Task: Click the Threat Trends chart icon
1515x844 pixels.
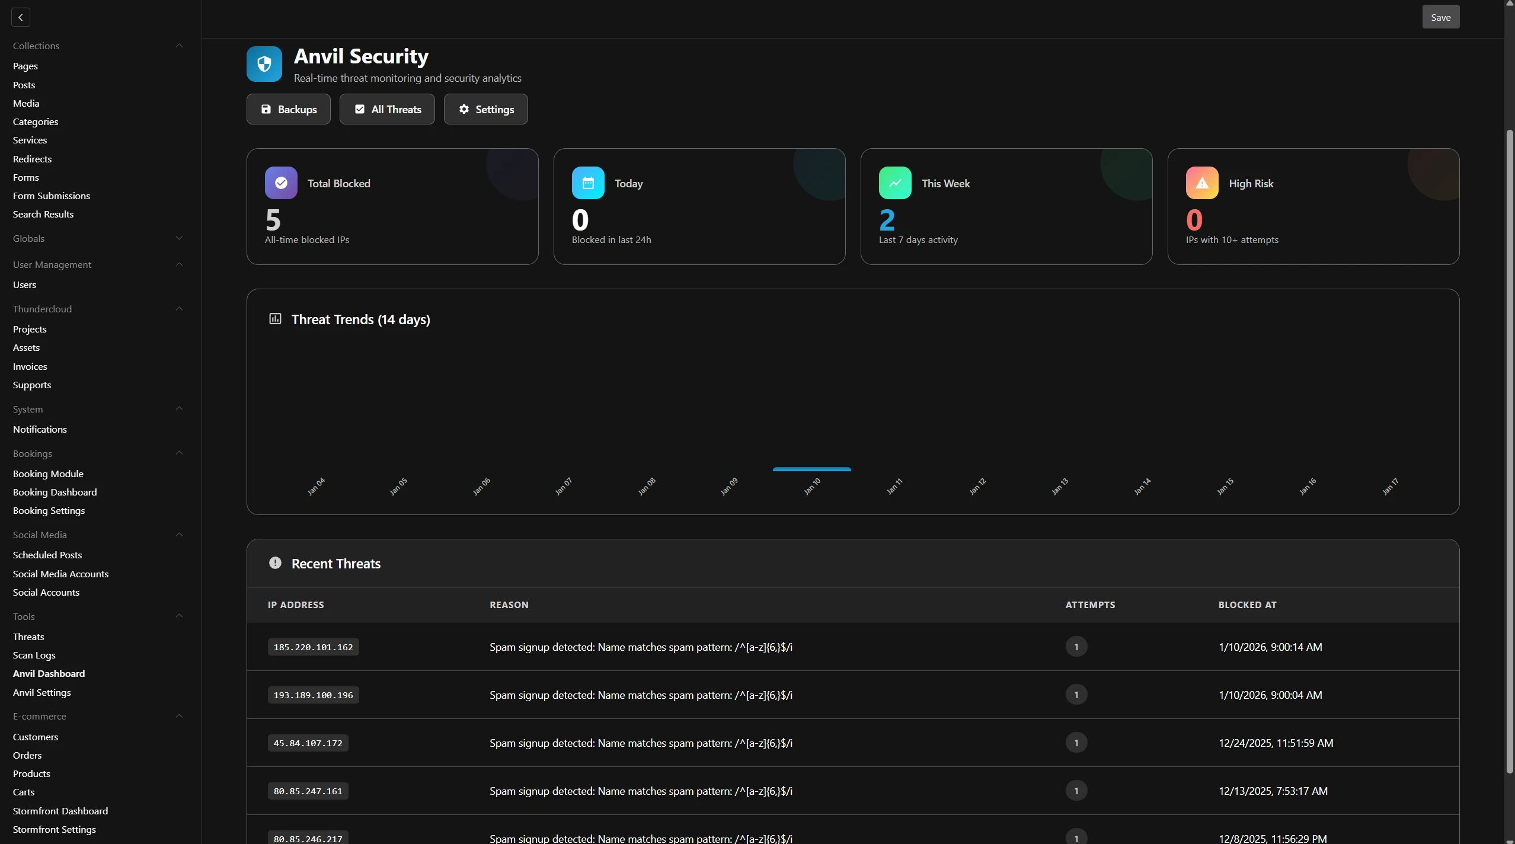Action: coord(275,319)
